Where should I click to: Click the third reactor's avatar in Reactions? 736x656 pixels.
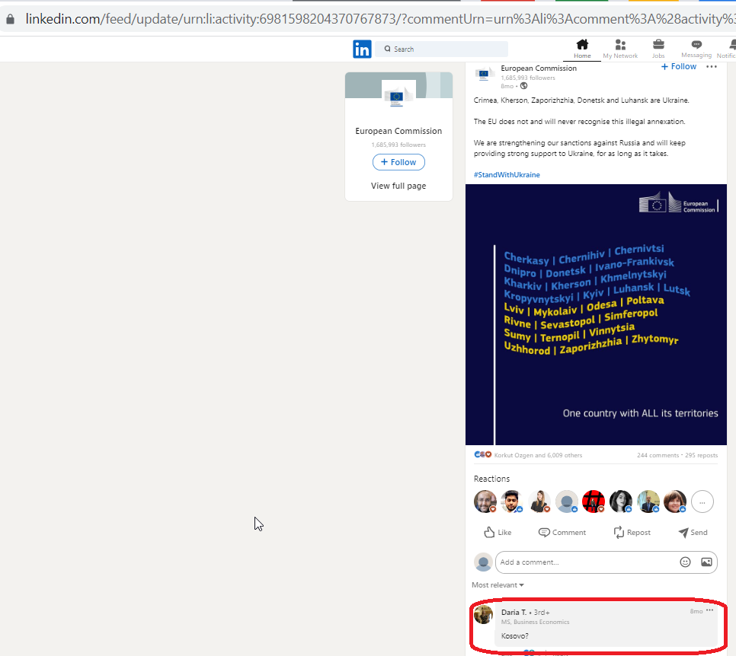pos(539,502)
